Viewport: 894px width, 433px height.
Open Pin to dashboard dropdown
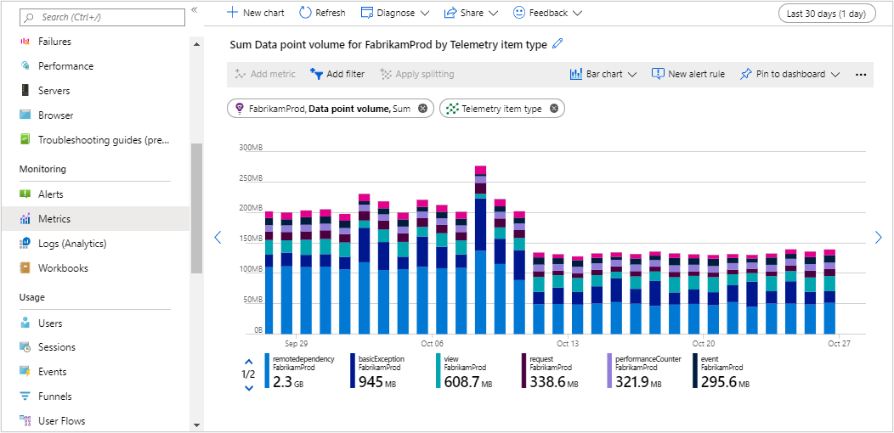789,75
